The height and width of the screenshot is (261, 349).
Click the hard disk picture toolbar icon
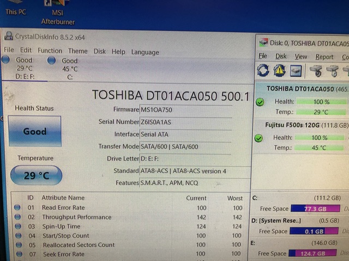pos(296,71)
